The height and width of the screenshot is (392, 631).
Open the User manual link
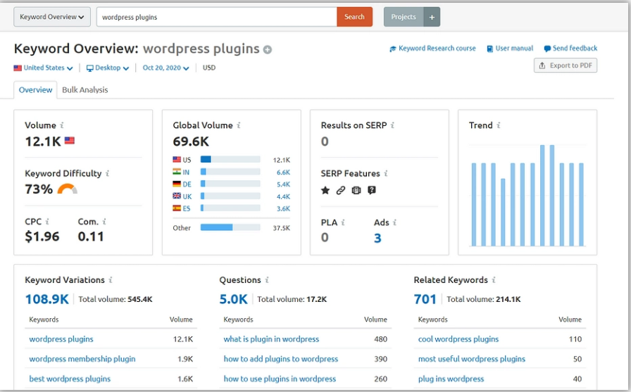pos(510,49)
